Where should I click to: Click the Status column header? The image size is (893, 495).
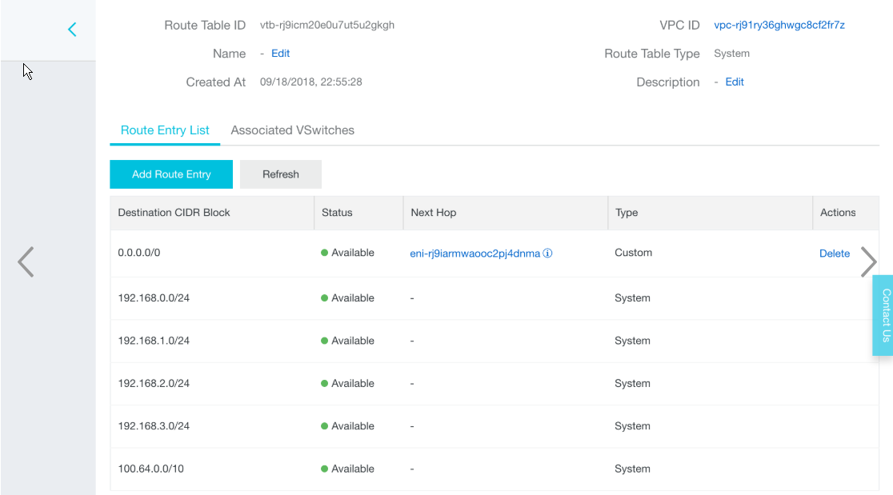point(337,213)
